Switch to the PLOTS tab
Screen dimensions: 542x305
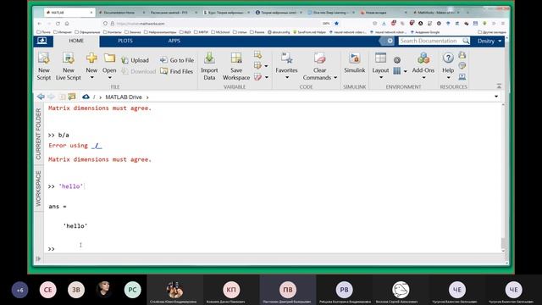pyautogui.click(x=125, y=41)
